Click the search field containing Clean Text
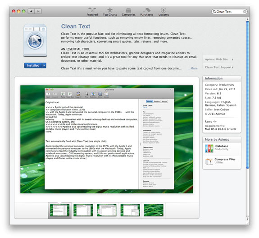Viewport: 259px width, 238px height. coord(229,12)
